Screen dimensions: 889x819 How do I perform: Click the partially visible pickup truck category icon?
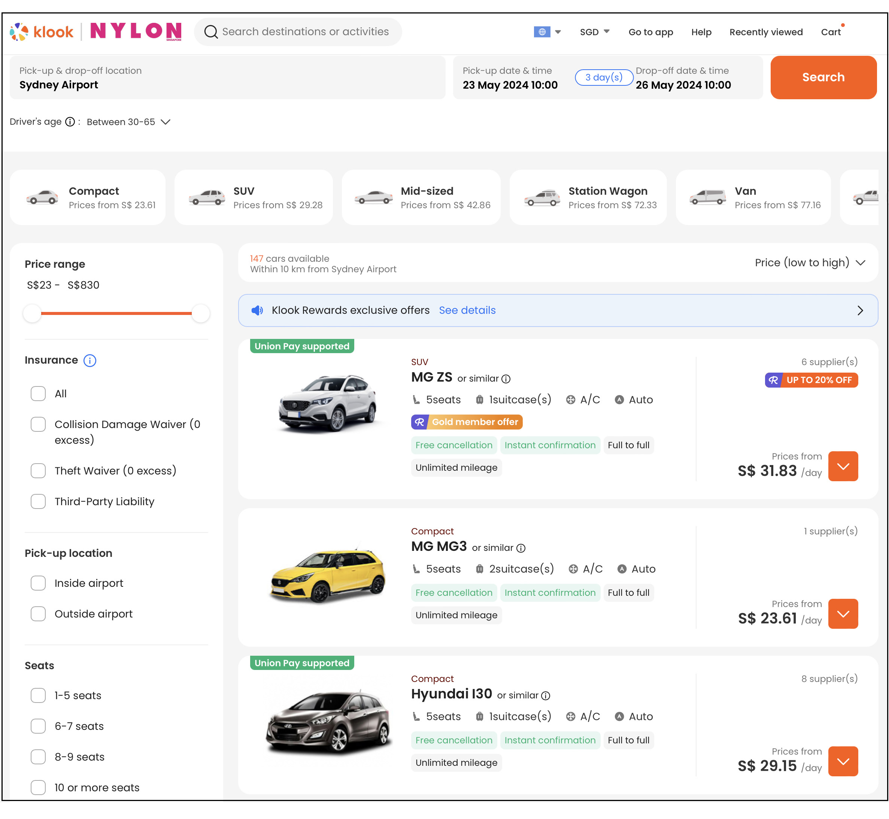pos(865,197)
